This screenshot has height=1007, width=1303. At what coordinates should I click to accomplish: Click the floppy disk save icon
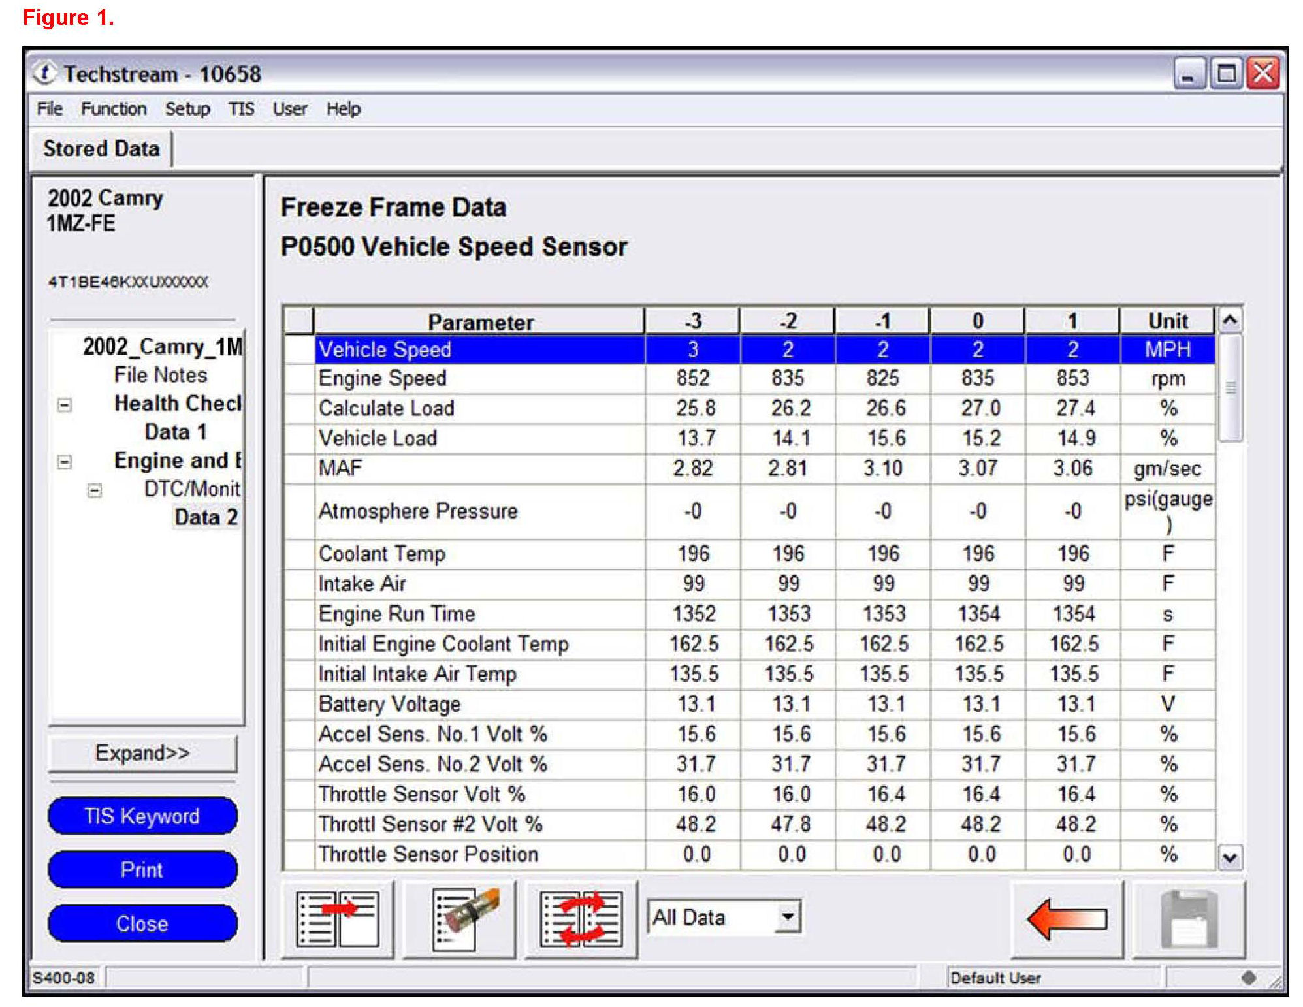[1188, 919]
